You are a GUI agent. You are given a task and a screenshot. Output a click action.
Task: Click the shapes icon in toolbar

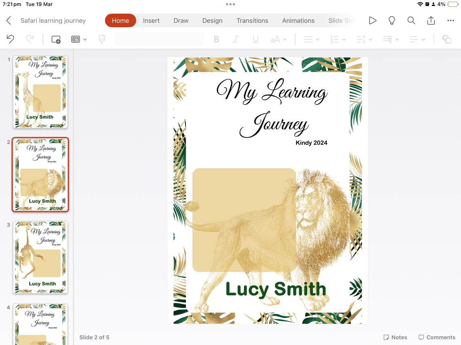click(446, 39)
